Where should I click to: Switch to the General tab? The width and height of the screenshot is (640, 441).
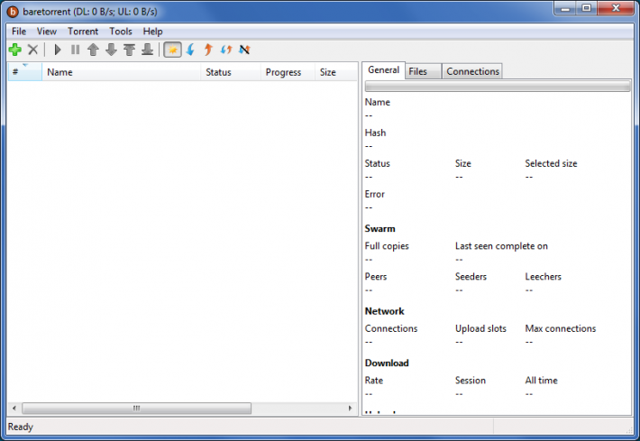384,70
